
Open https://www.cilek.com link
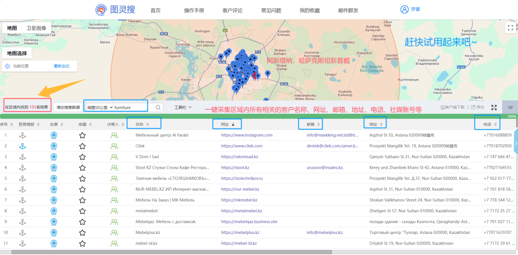(x=242, y=146)
